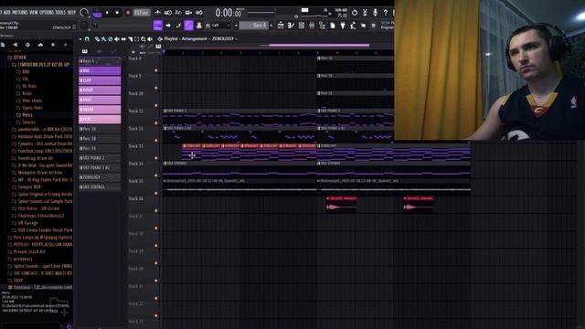Select the SKX STRINGS pattern in picker
This screenshot has height=329, width=585.
pos(100,186)
